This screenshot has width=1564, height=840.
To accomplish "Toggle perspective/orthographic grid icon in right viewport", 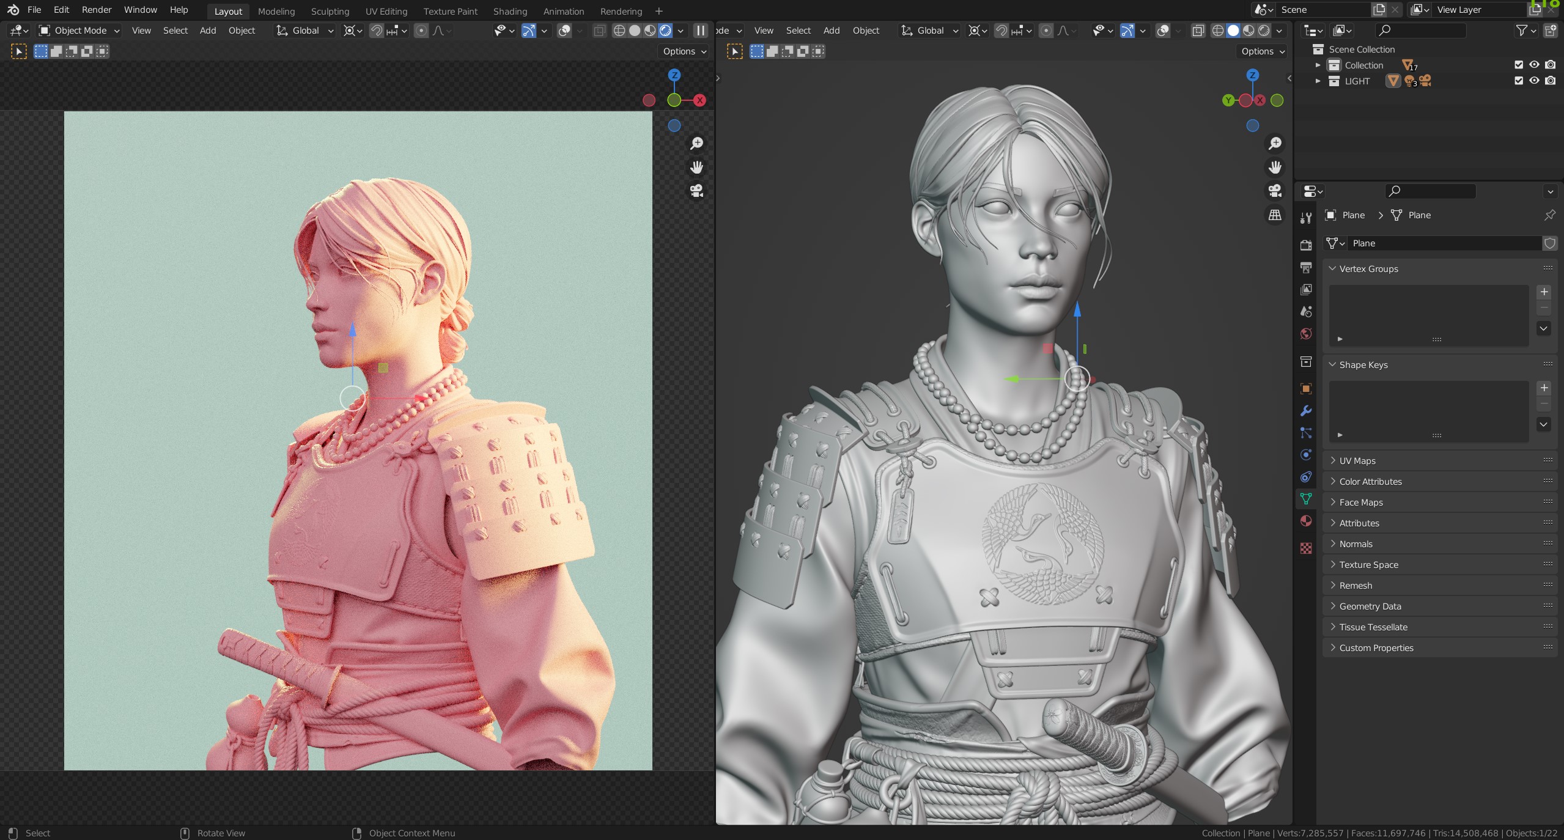I will point(1275,215).
